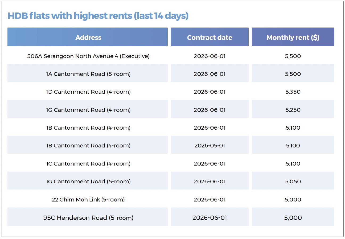Image resolution: width=345 pixels, height=239 pixels.
Task: Select the "Monthly rent ($)" column header
Action: [293, 37]
